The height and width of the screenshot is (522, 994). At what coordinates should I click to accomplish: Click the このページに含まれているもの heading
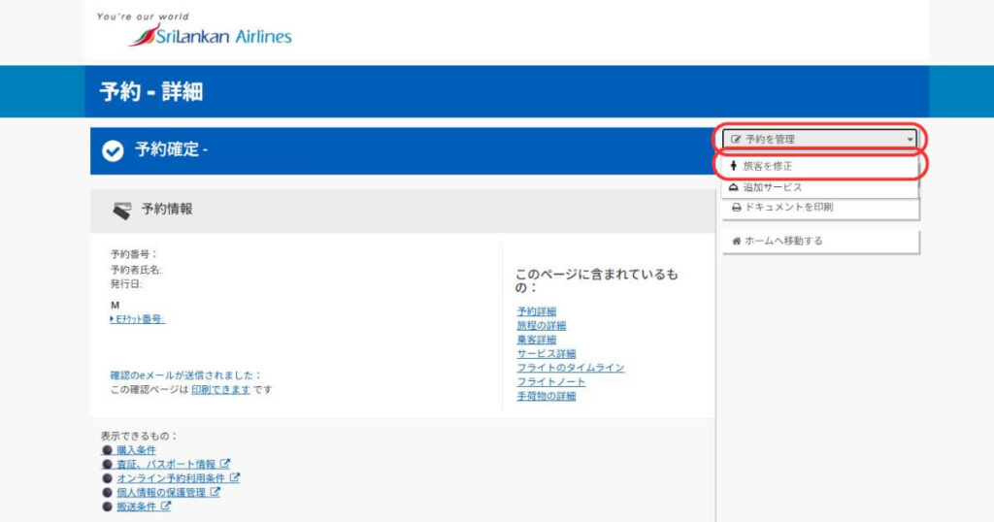[596, 280]
